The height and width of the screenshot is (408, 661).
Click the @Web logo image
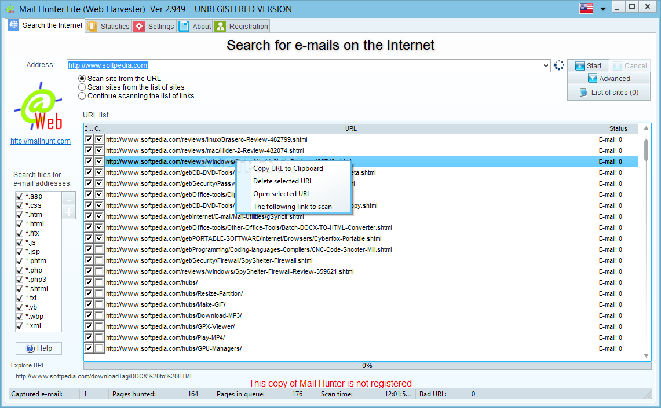(x=39, y=106)
